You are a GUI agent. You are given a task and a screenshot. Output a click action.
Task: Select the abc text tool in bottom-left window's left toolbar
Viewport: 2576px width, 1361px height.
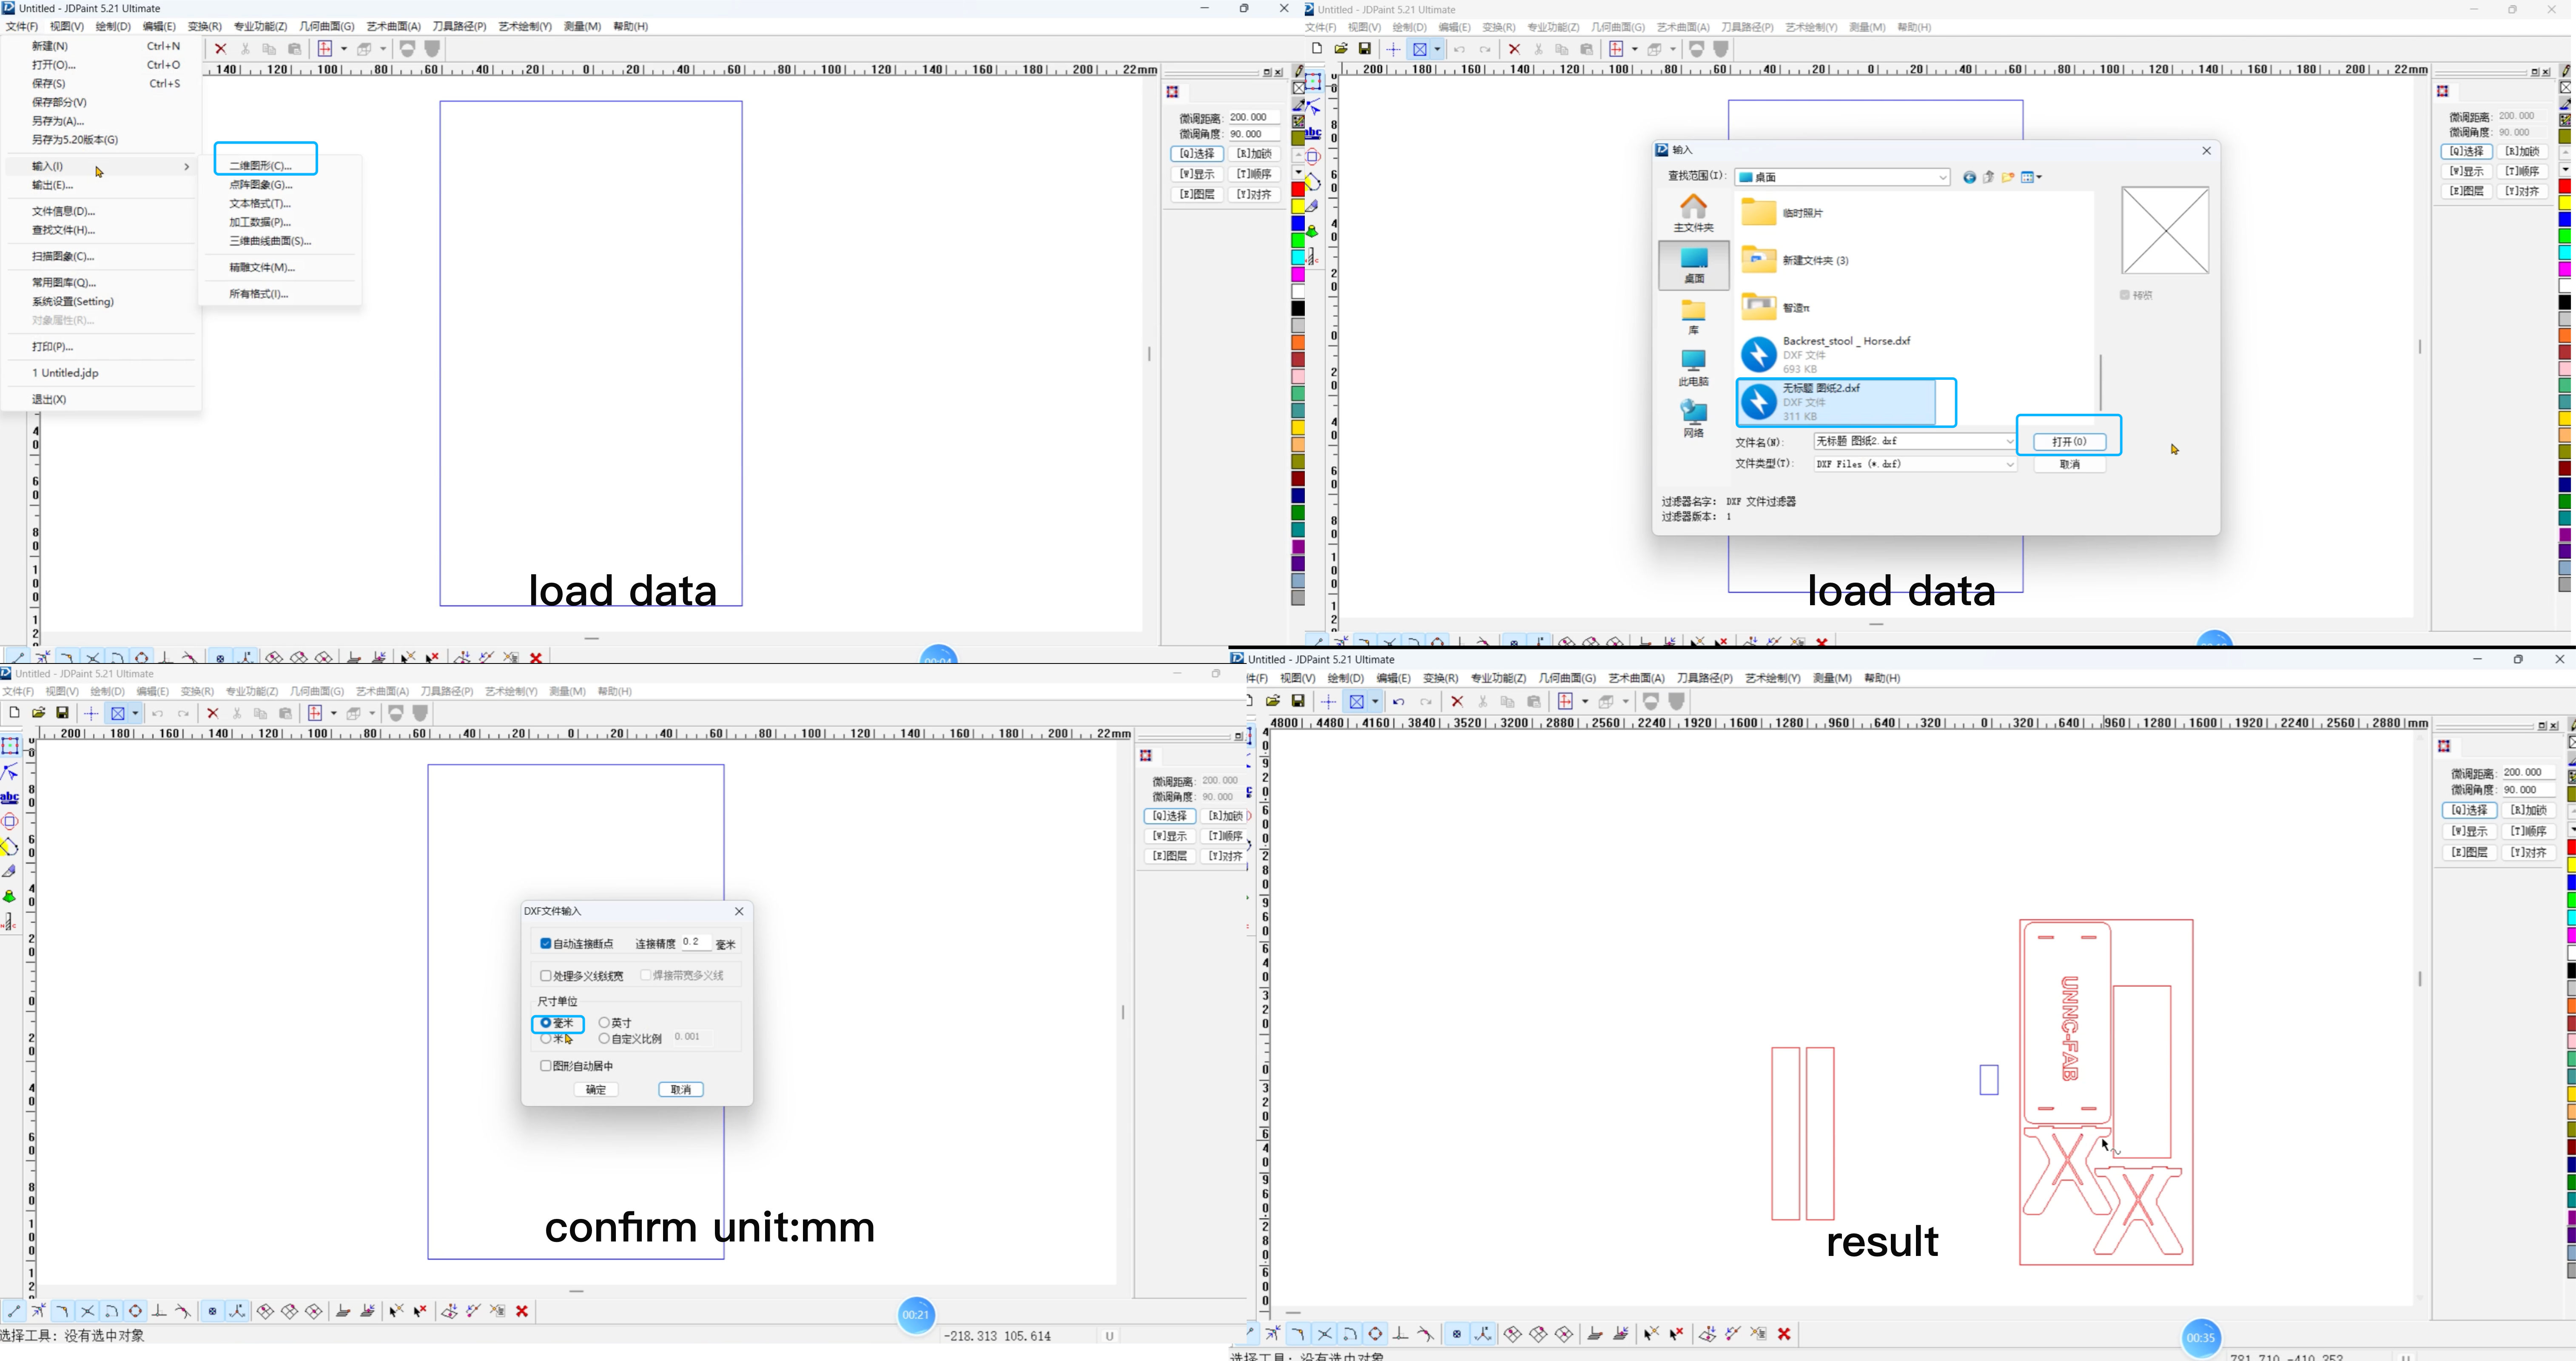10,797
